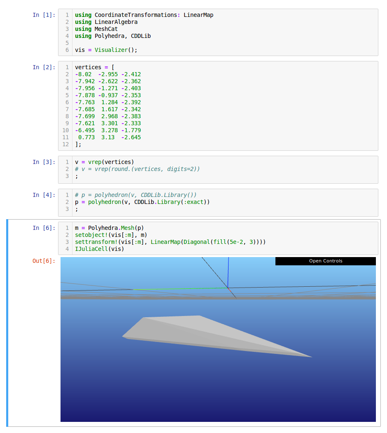Image resolution: width=387 pixels, height=433 pixels.
Task: Click vertex row '-8.02 -2.955 -2.412'
Action: click(108, 74)
